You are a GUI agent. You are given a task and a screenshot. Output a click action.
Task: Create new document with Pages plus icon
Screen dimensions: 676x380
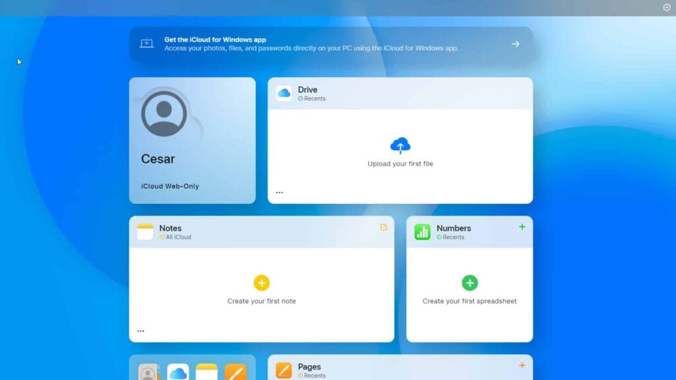pyautogui.click(x=522, y=365)
